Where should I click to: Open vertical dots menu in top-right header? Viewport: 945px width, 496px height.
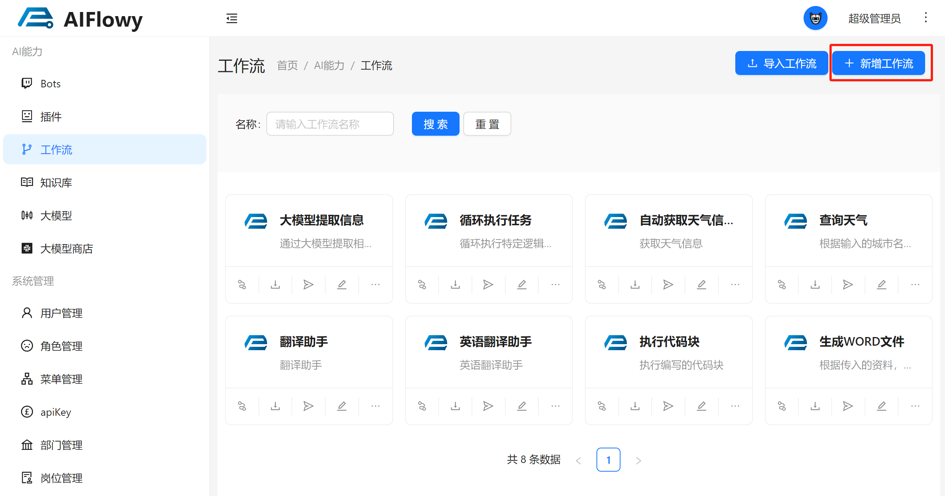tap(925, 18)
